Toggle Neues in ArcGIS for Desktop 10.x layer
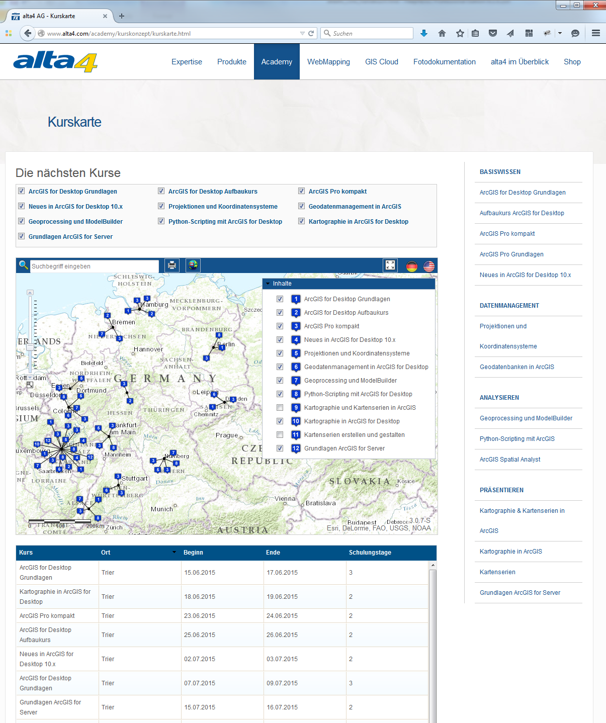This screenshot has width=606, height=723. click(280, 340)
